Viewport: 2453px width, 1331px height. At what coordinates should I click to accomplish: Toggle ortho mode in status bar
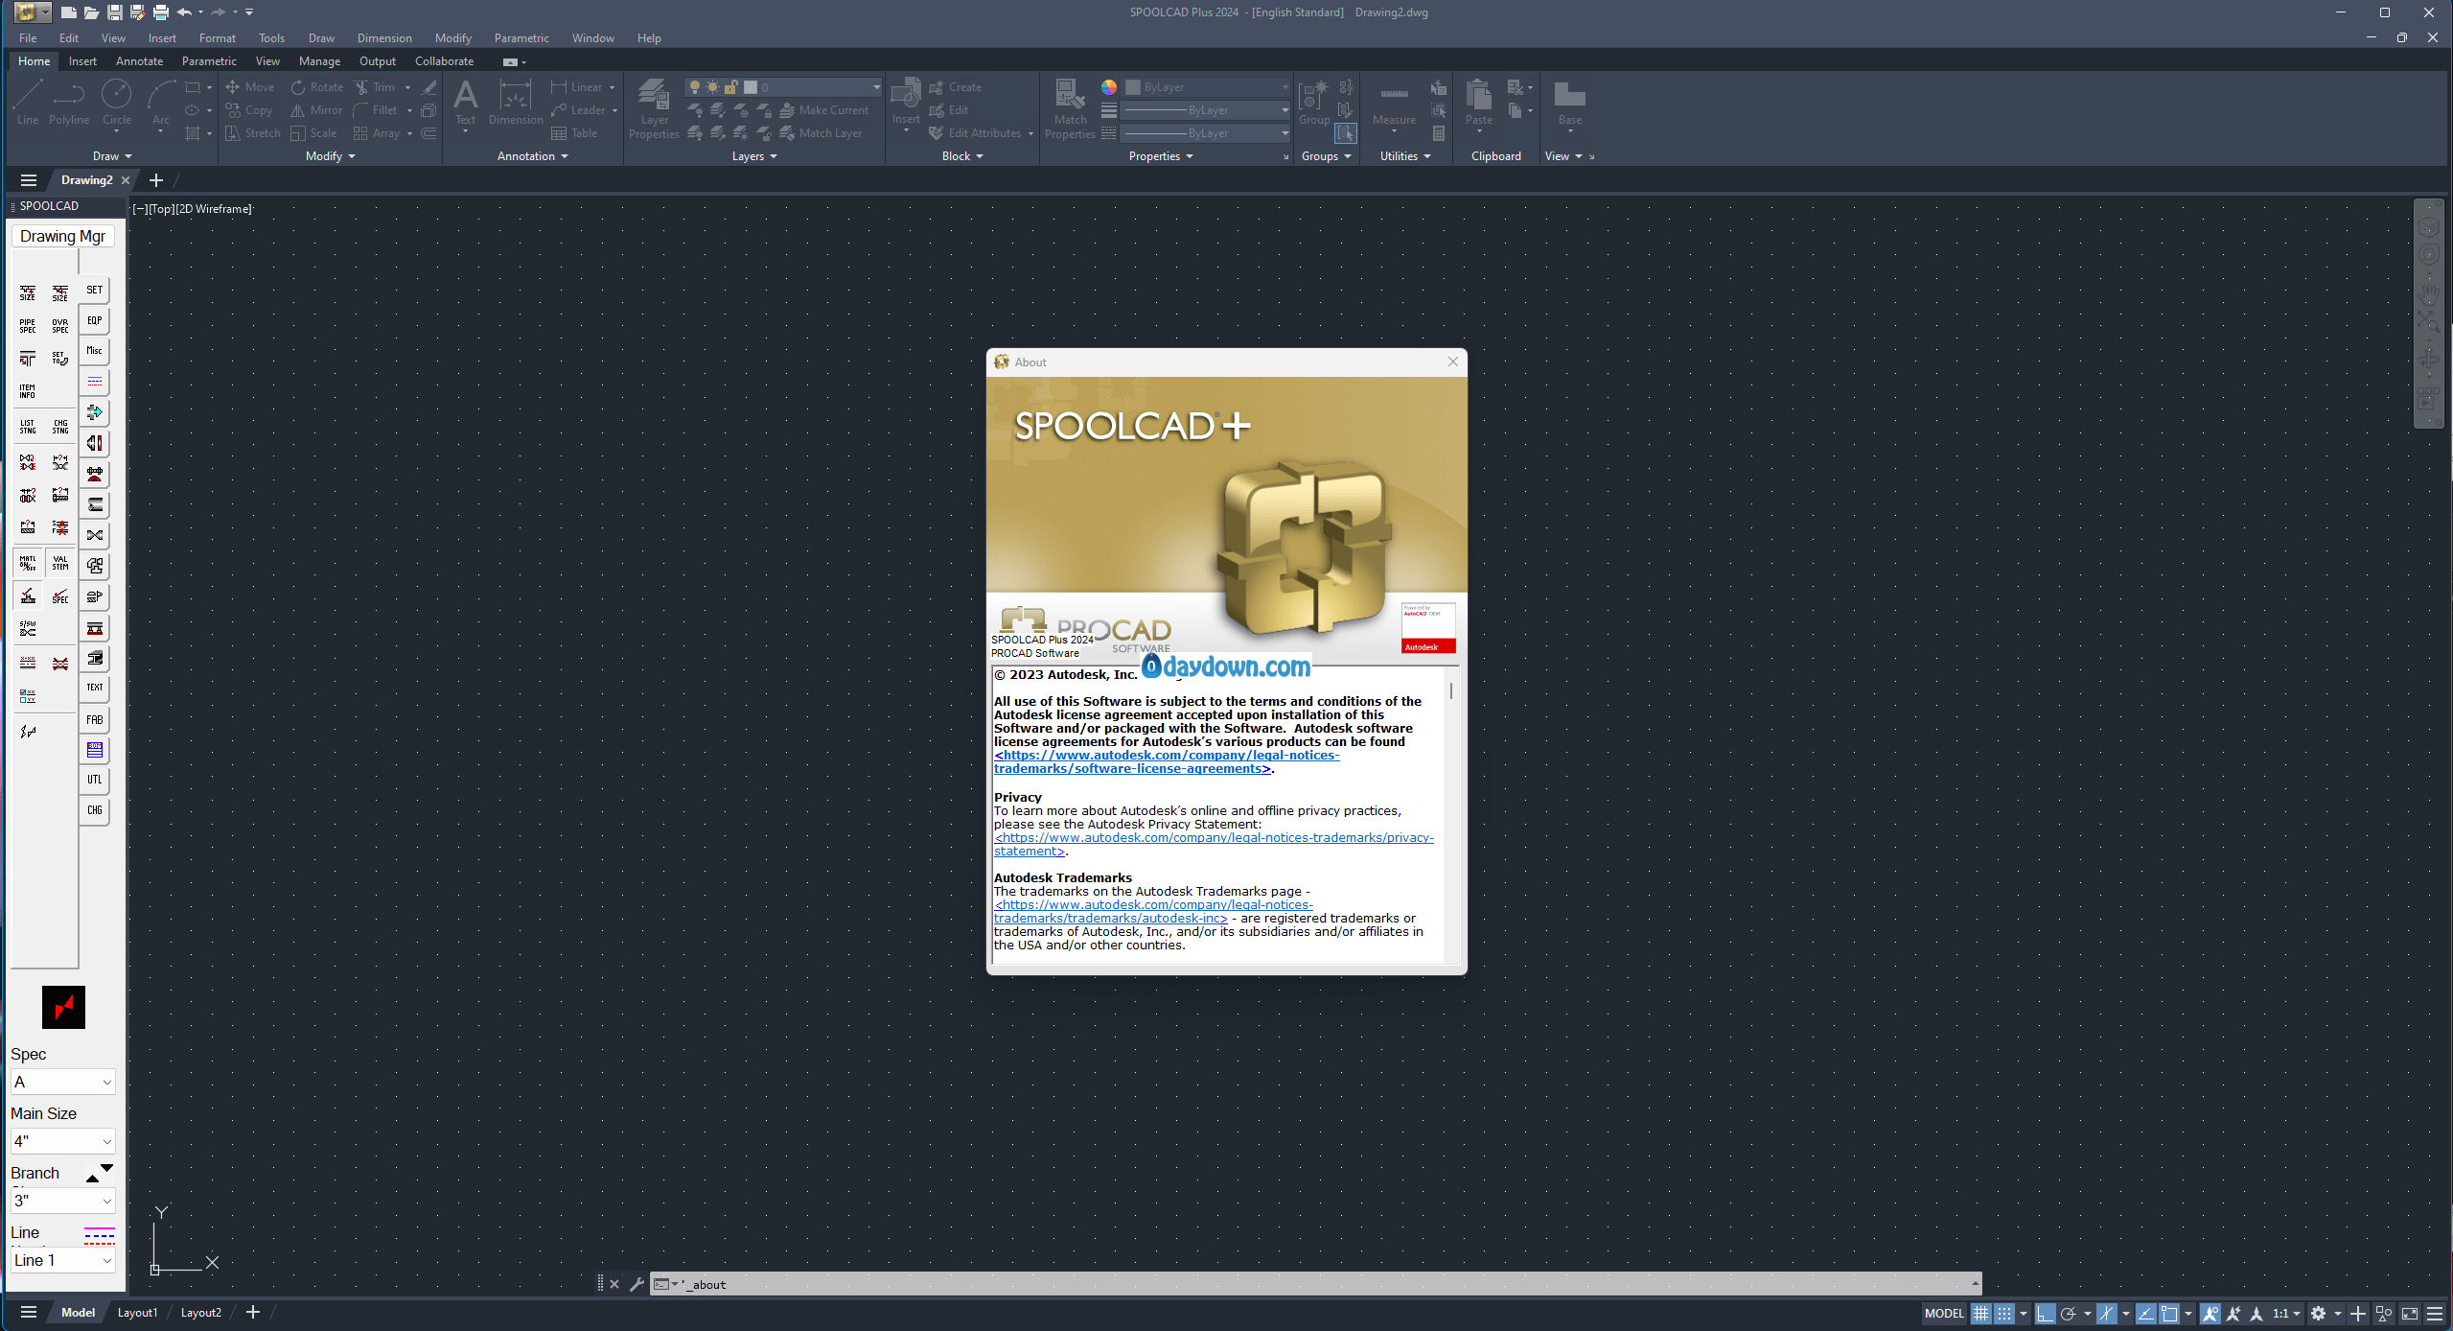2046,1313
